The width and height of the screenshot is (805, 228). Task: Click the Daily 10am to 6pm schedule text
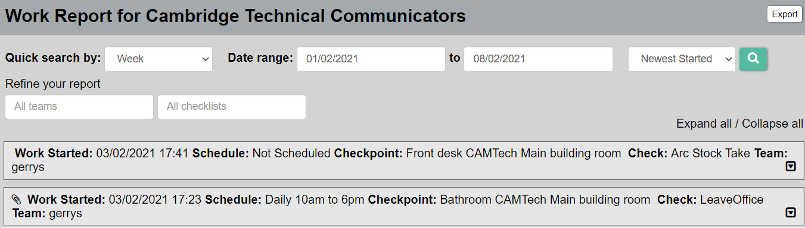click(x=315, y=199)
